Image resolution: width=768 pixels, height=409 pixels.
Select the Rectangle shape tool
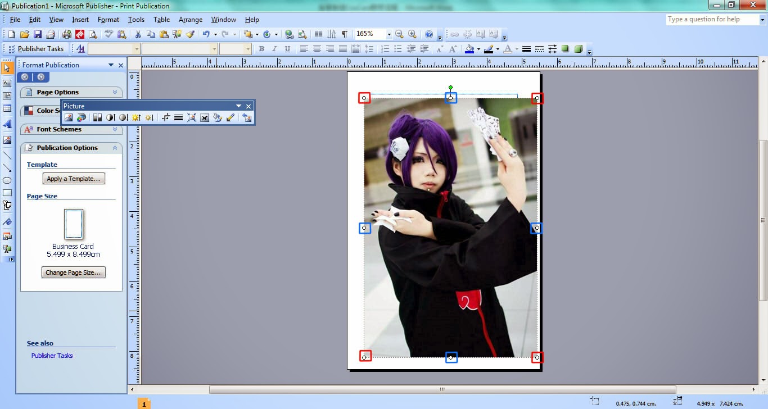[x=7, y=193]
